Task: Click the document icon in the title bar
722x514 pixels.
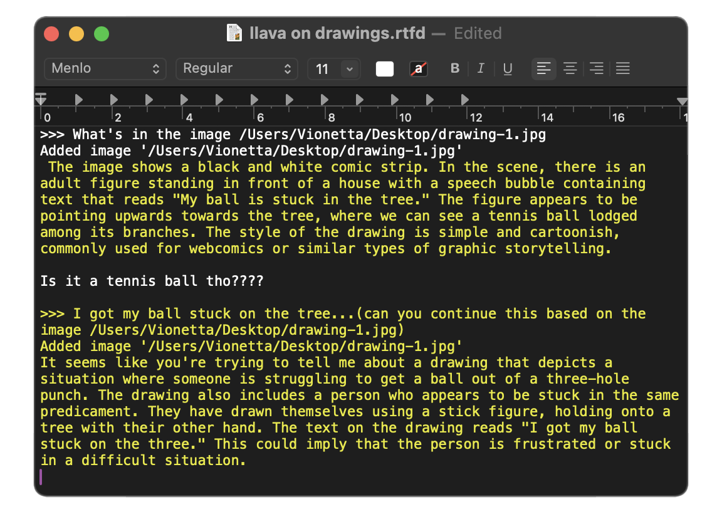Action: (234, 33)
